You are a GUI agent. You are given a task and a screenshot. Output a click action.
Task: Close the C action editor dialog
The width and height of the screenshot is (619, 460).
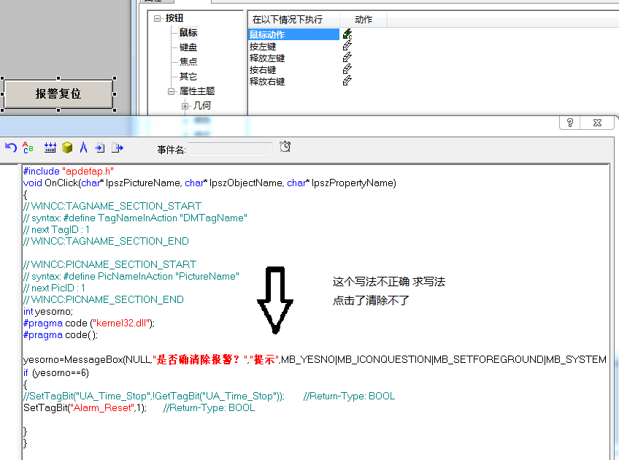pos(597,123)
